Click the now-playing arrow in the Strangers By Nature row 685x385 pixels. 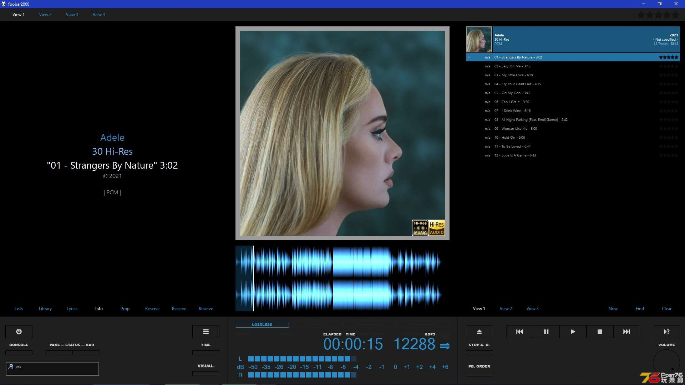[x=470, y=57]
